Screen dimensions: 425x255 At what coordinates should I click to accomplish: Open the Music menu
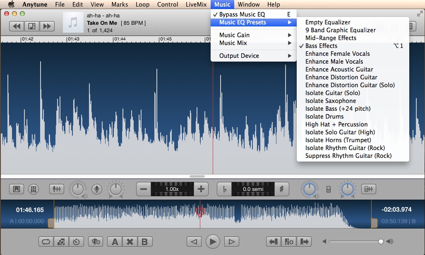pos(222,4)
